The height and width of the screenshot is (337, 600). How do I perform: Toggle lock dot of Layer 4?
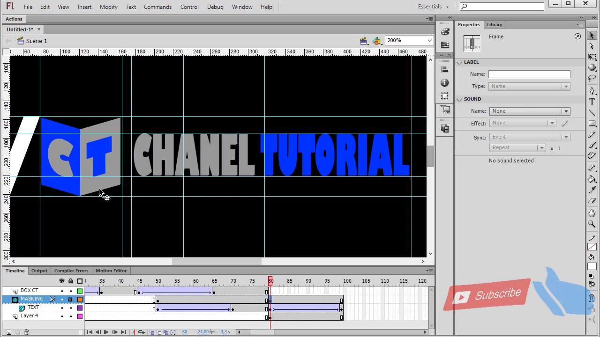point(71,316)
